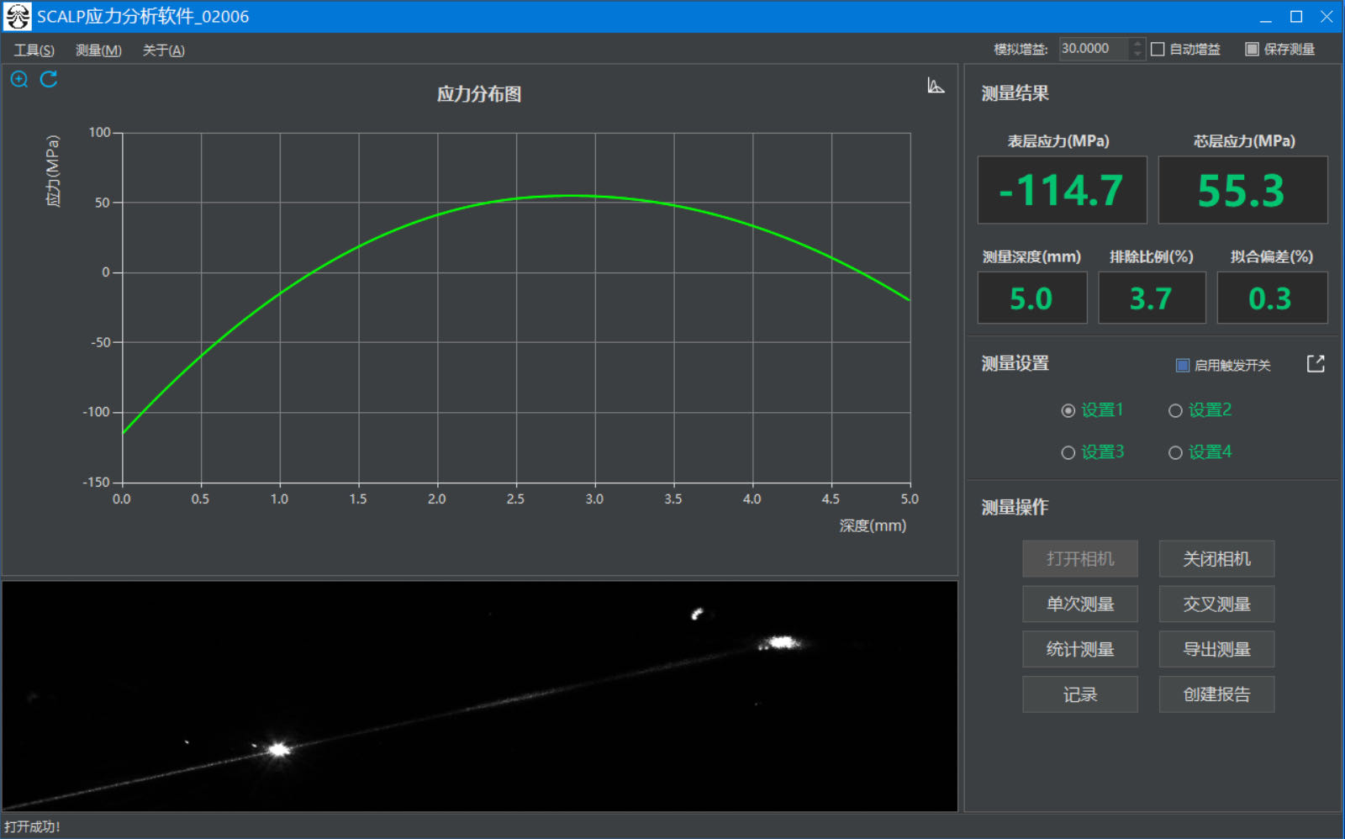The width and height of the screenshot is (1345, 839).
Task: Maximize the SCALP window
Action: [1296, 17]
